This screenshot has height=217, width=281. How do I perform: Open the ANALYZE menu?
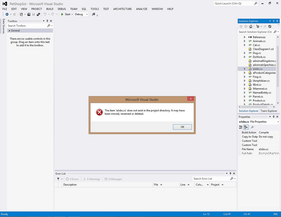tap(142, 9)
